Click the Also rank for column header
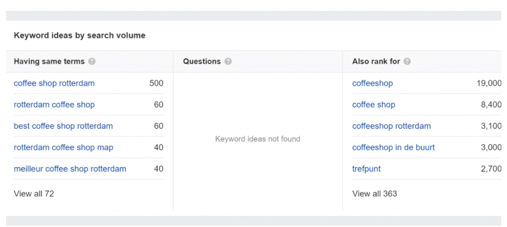 click(376, 61)
